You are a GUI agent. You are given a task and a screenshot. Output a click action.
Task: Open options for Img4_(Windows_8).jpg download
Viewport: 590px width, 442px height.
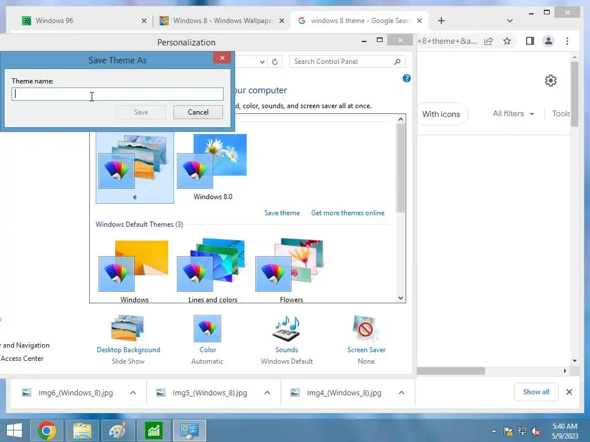(x=402, y=393)
